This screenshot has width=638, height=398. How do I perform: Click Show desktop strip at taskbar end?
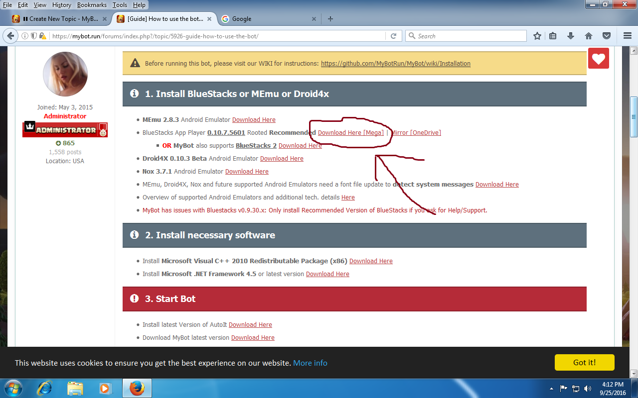(635, 388)
